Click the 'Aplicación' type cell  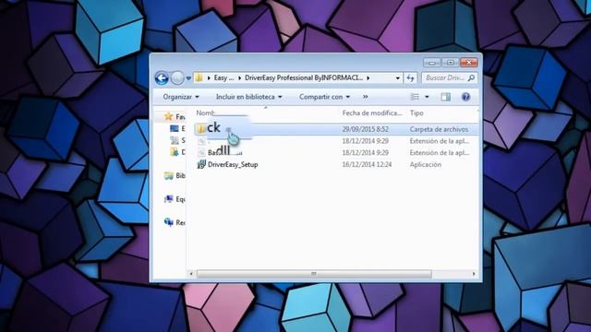click(425, 164)
